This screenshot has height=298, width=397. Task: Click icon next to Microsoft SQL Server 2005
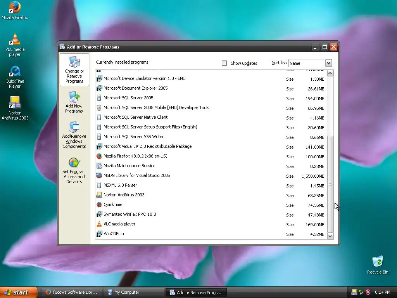tap(99, 98)
